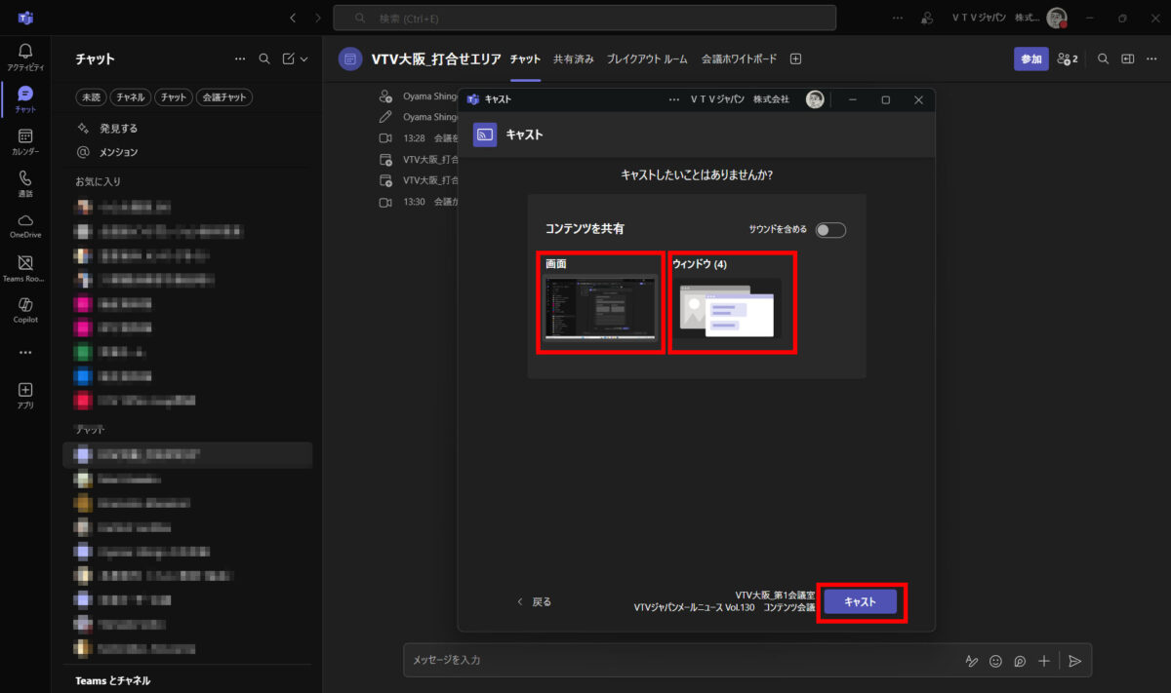The image size is (1171, 693).
Task: Open Teams title bar settings ellipsis
Action: [x=898, y=18]
